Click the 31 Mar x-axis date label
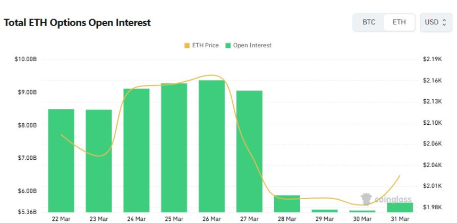Screen dimensions: 457x223 click(400, 219)
